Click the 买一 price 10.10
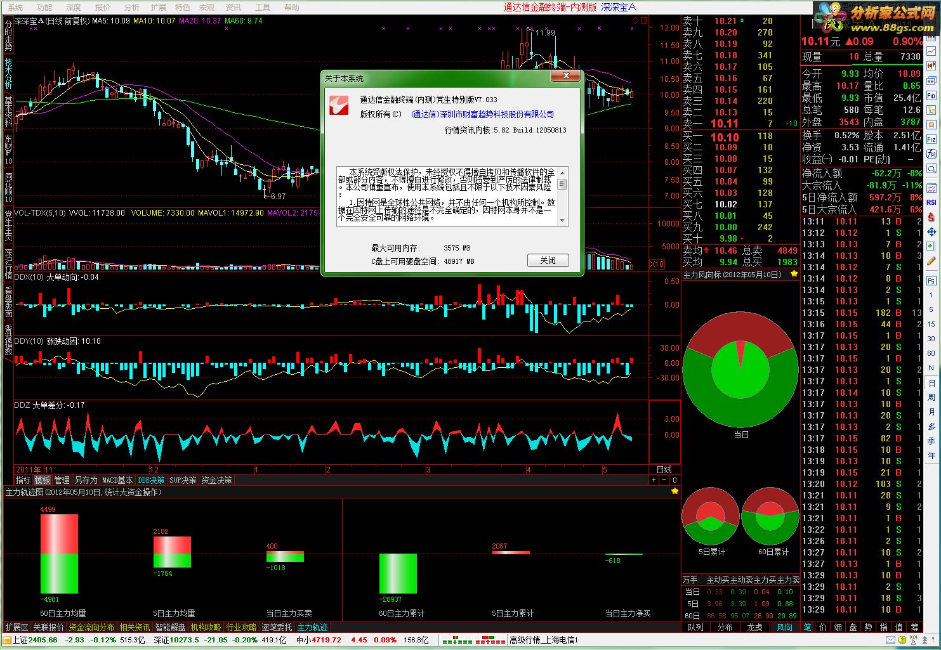 coord(724,137)
